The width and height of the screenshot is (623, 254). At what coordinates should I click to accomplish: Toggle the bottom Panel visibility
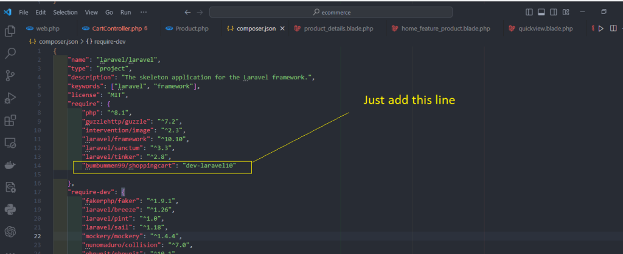tap(541, 12)
